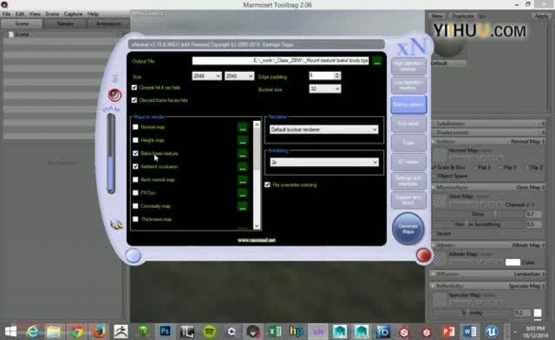Image resolution: width=555 pixels, height=340 pixels.
Task: Open Marmoset File menu
Action: click(x=6, y=14)
